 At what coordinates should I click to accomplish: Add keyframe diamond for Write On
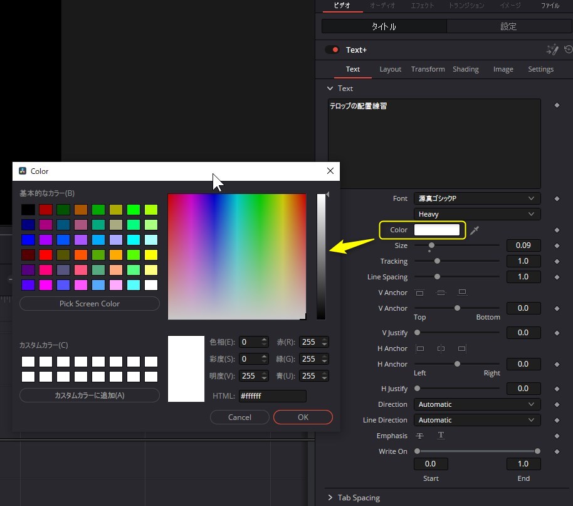[557, 452]
